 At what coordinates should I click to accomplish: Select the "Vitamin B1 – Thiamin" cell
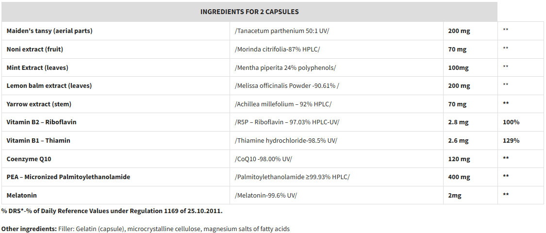38,140
